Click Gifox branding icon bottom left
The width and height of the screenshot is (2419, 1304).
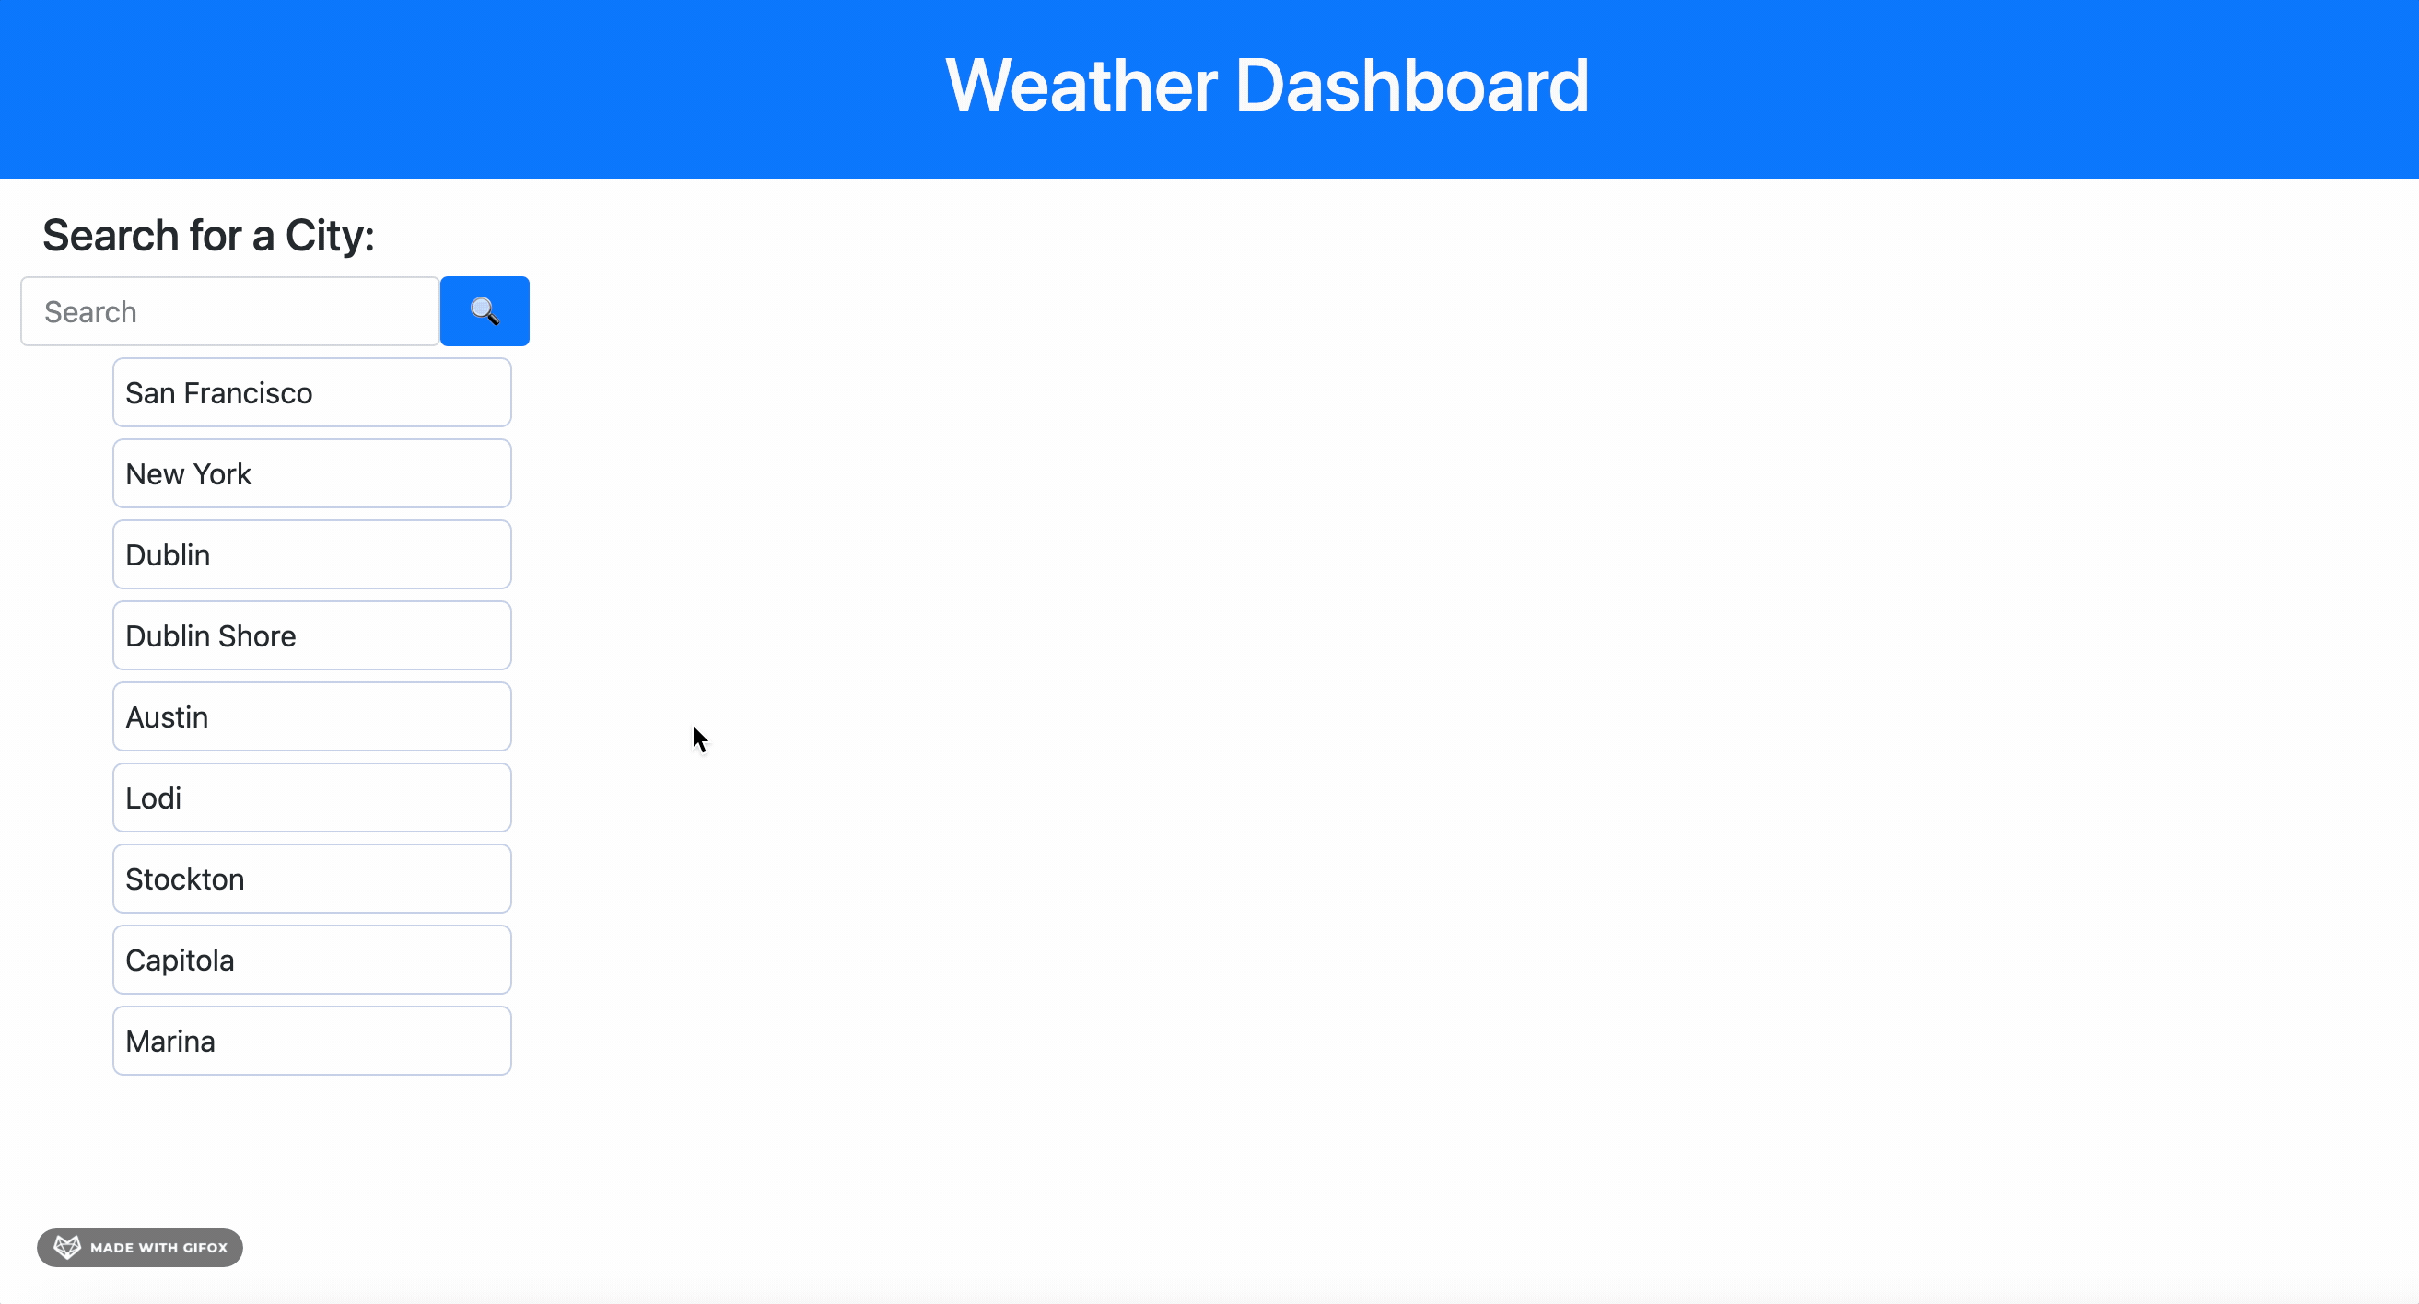point(65,1246)
